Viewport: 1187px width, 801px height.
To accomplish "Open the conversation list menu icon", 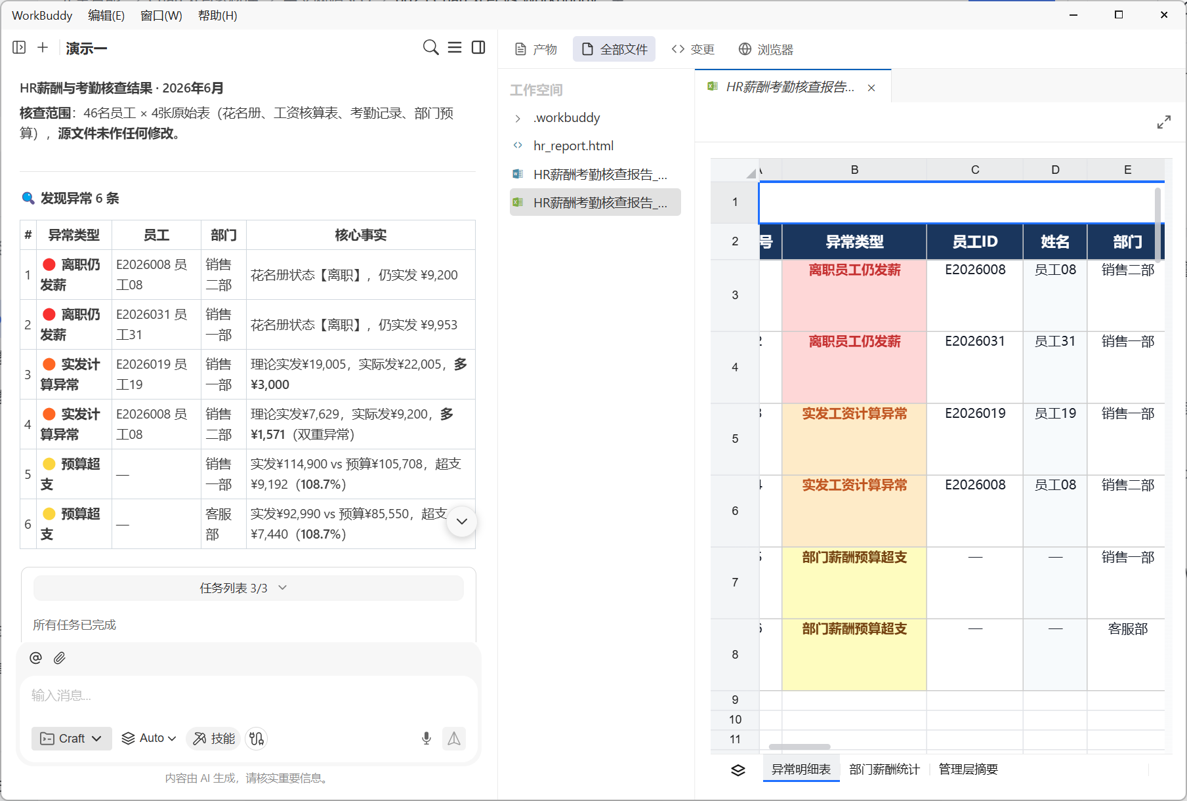I will point(455,47).
